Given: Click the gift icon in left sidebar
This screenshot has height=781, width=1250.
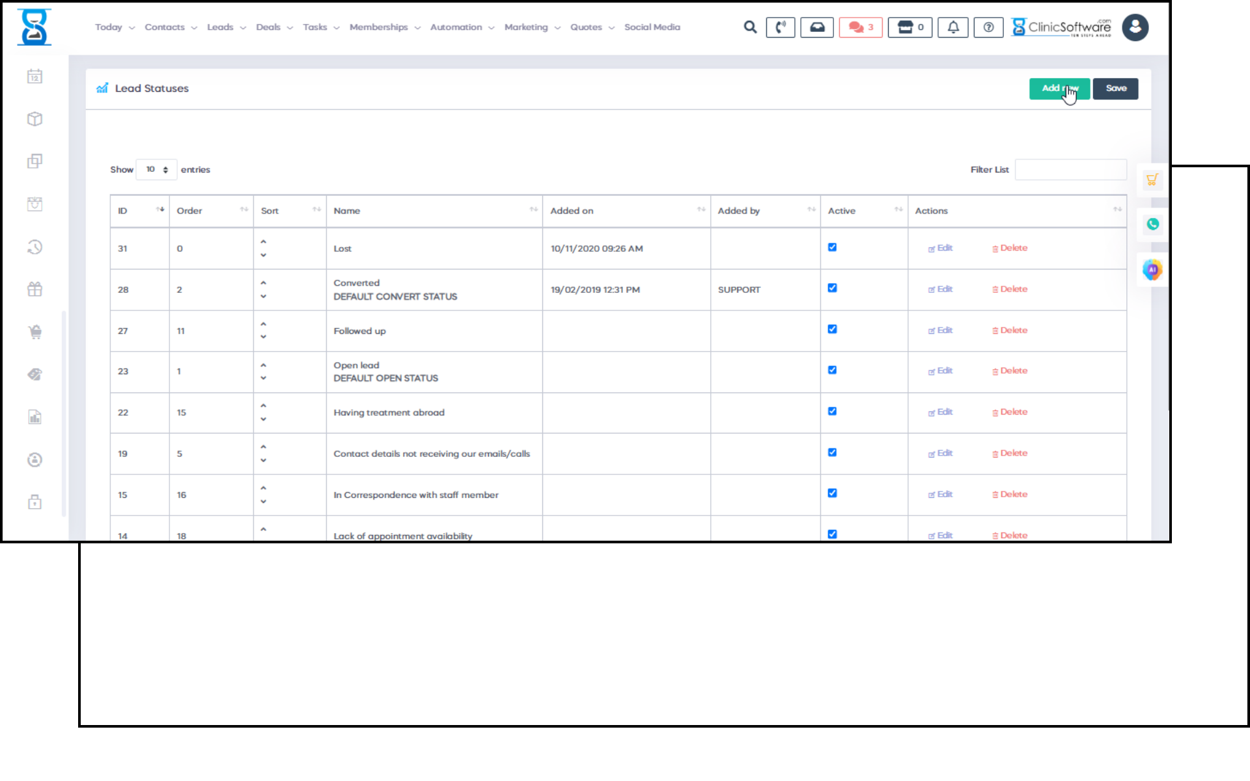Looking at the screenshot, I should click(35, 290).
